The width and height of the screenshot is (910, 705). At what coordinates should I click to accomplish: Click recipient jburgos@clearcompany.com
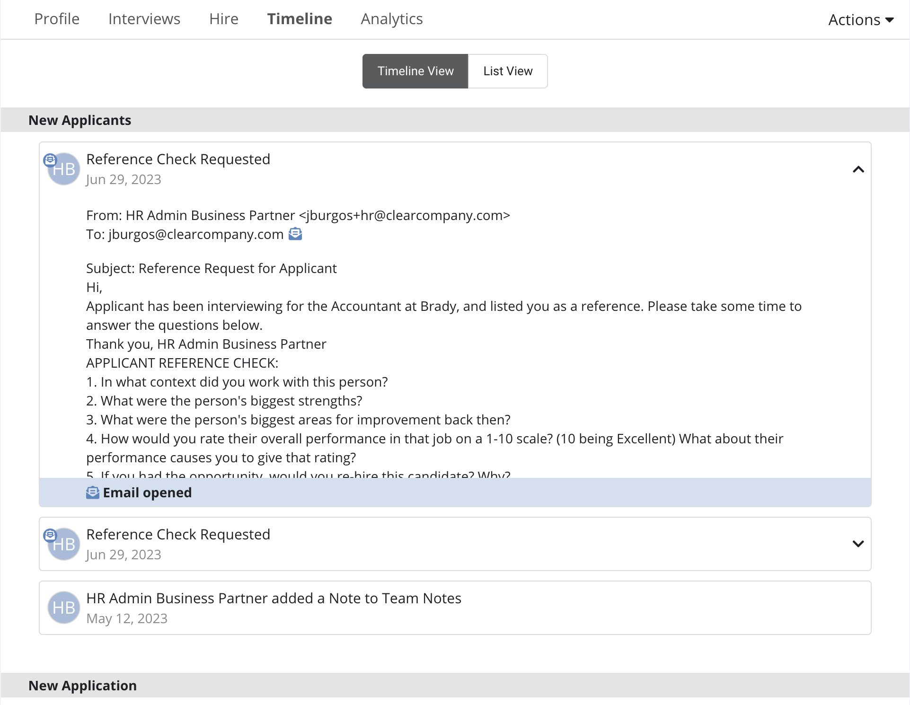tap(196, 234)
